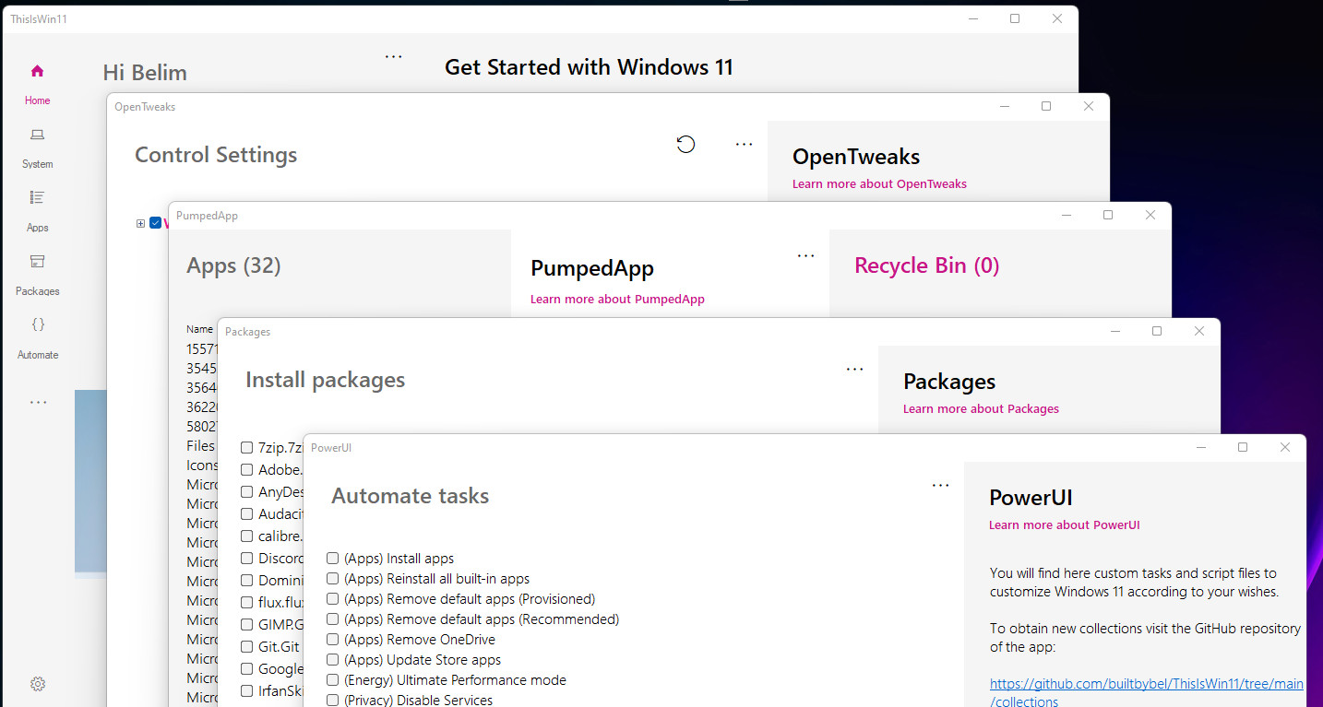1323x707 pixels.
Task: Open PumpedApp three-dot menu
Action: [806, 256]
